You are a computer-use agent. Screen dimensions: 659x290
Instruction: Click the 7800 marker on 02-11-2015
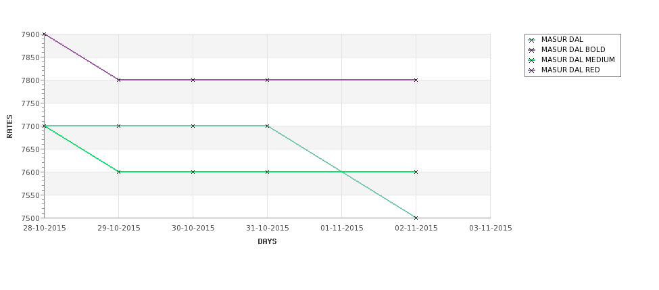pos(416,80)
